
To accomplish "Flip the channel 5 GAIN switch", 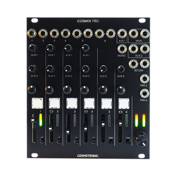I will [111, 141].
